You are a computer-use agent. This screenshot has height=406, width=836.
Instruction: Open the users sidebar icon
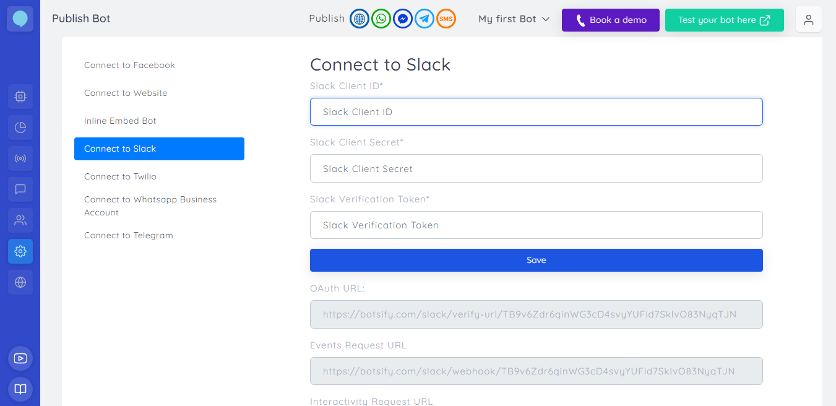[20, 220]
